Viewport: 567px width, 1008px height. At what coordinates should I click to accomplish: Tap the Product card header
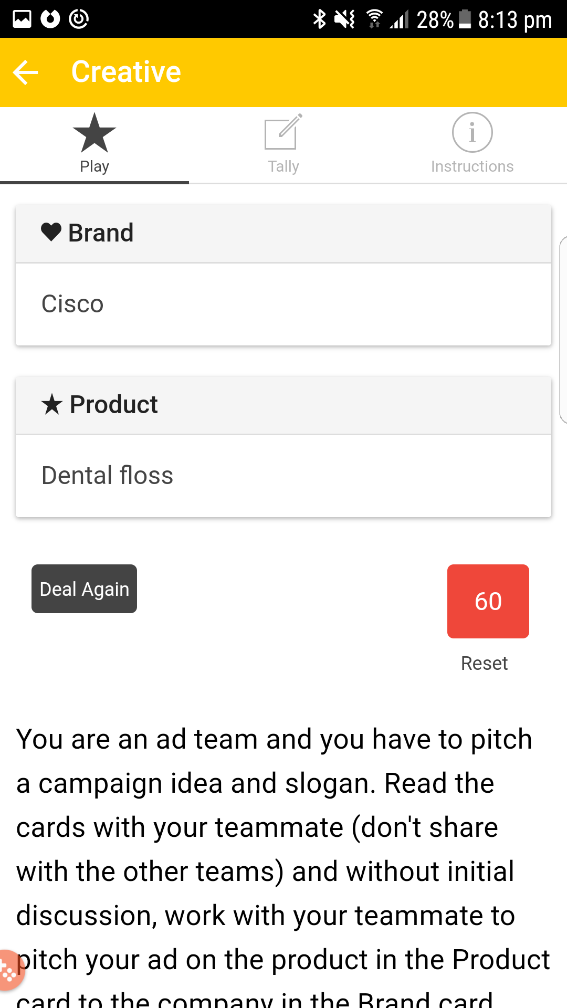click(283, 405)
